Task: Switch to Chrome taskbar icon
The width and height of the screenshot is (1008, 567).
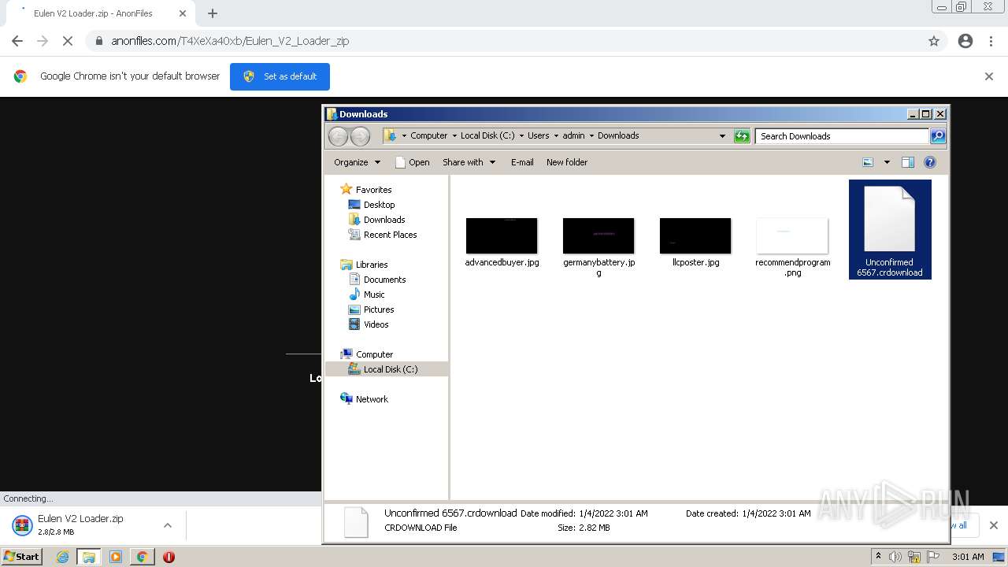Action: 142,557
